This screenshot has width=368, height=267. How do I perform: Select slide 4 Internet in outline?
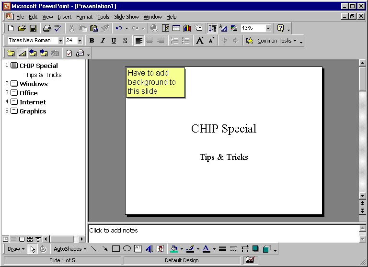pyautogui.click(x=33, y=102)
